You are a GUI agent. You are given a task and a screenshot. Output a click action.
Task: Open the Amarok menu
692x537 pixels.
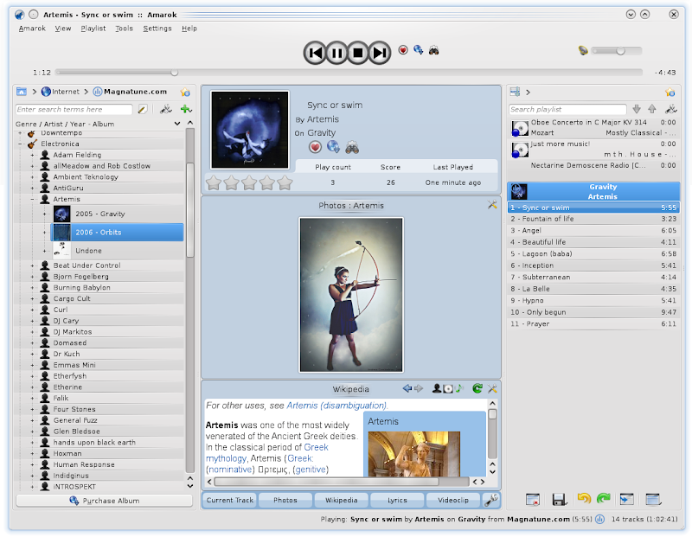[x=32, y=29]
